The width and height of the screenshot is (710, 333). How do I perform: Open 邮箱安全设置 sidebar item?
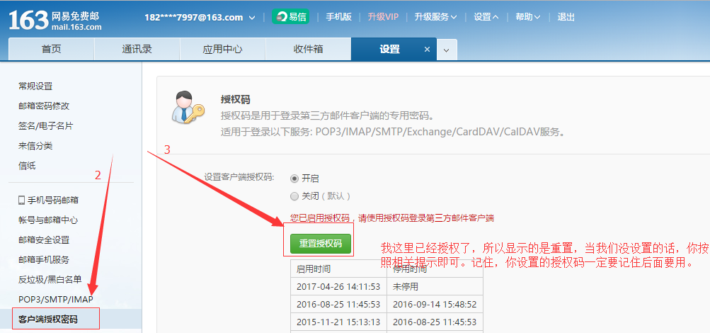[x=44, y=240]
